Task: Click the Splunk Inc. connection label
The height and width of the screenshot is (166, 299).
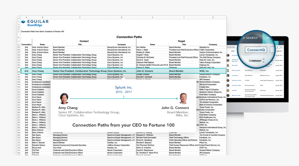Action: (124, 87)
